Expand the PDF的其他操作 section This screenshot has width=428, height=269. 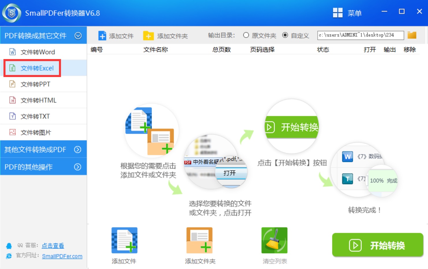coord(77,167)
